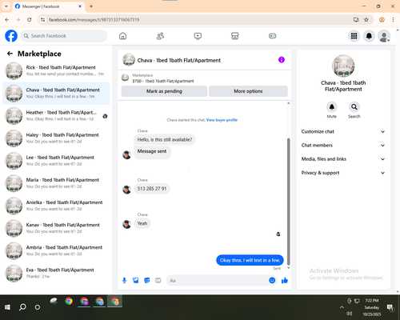Click More options button
Screen dimensions: 400x320
248,91
